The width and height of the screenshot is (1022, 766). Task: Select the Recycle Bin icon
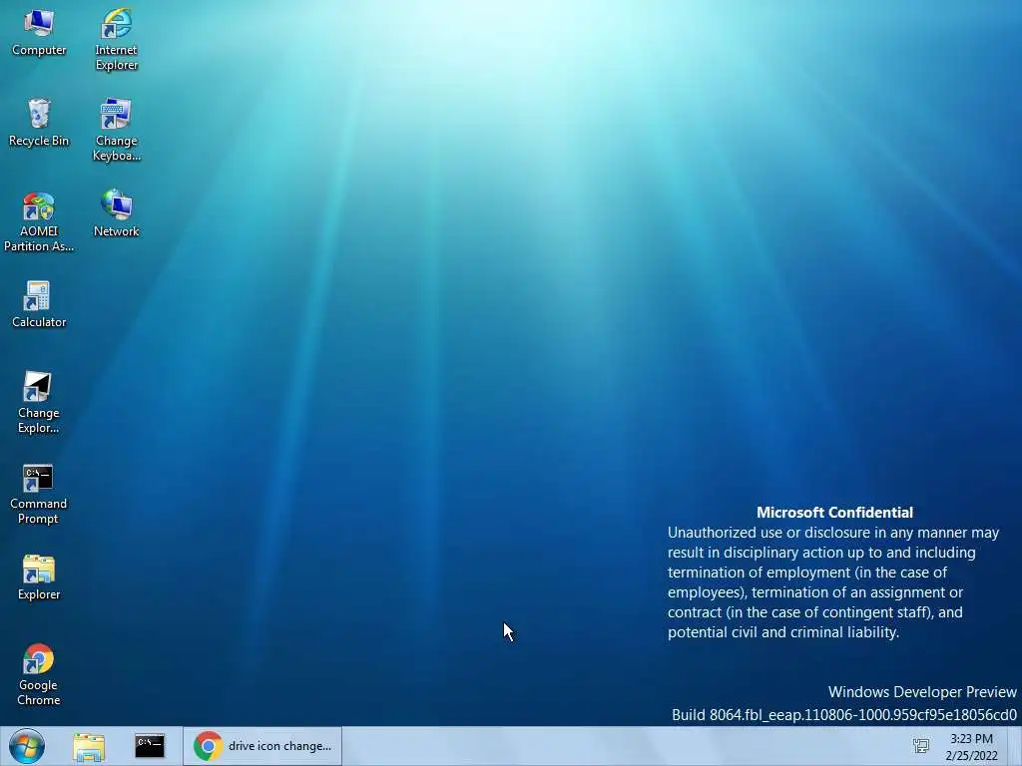point(39,123)
